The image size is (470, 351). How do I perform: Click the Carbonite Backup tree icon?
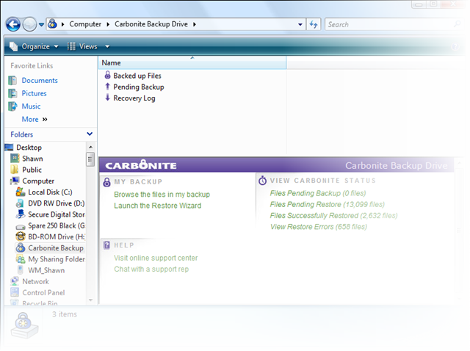(21, 247)
